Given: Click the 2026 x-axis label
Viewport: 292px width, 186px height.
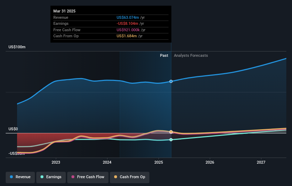Looking at the screenshot, I should pos(210,162).
